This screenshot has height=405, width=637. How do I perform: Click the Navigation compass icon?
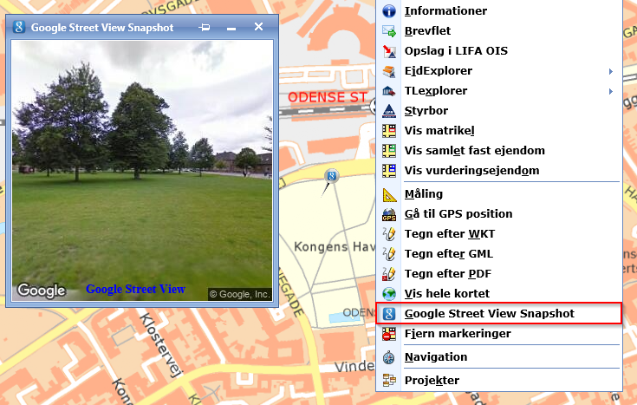click(x=389, y=357)
